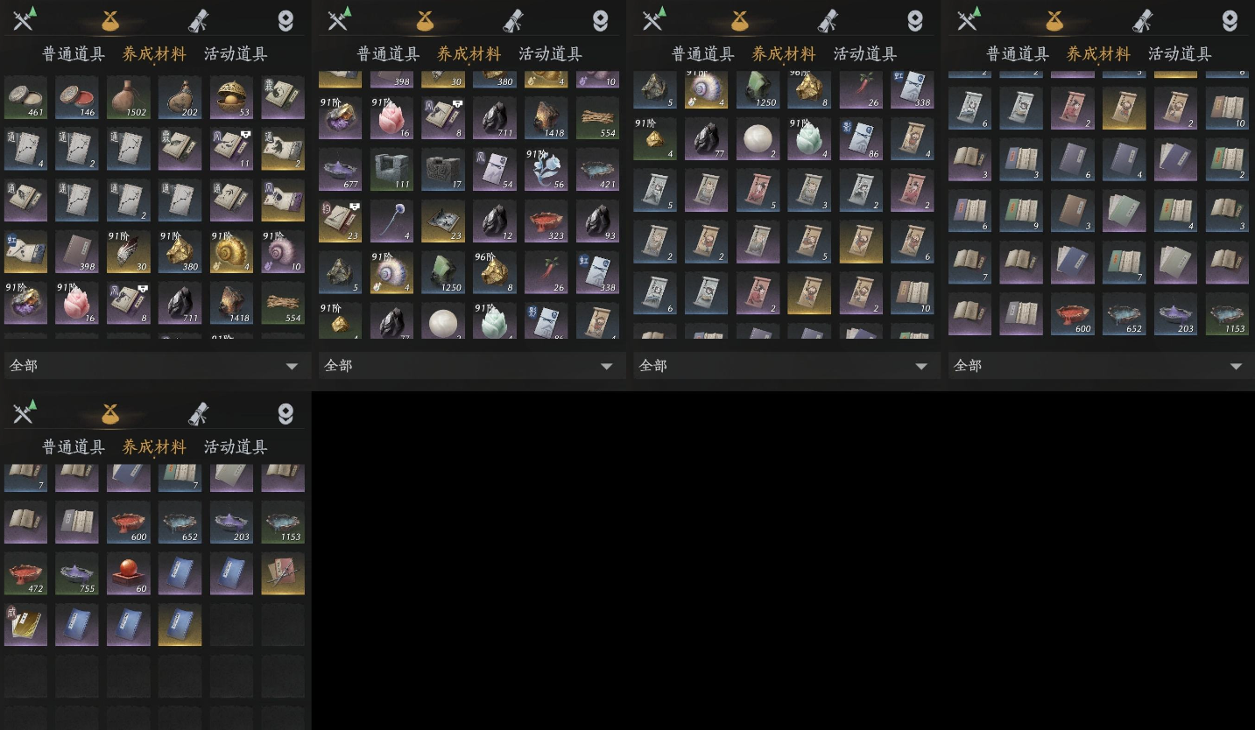1255x730 pixels.
Task: Select the purple incense burner showing 677
Action: click(340, 170)
